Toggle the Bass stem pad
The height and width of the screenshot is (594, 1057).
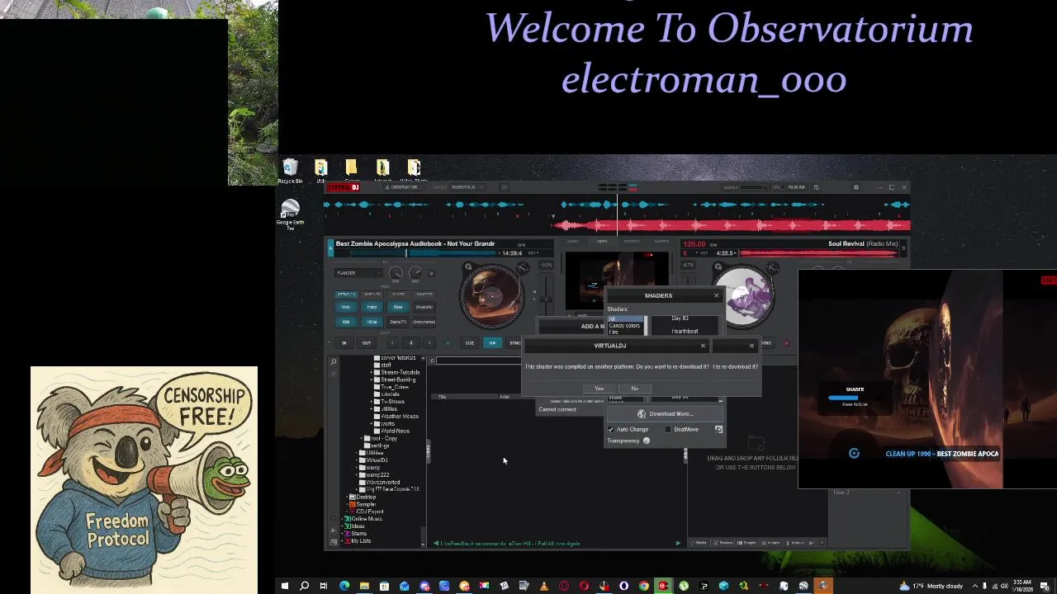[398, 307]
